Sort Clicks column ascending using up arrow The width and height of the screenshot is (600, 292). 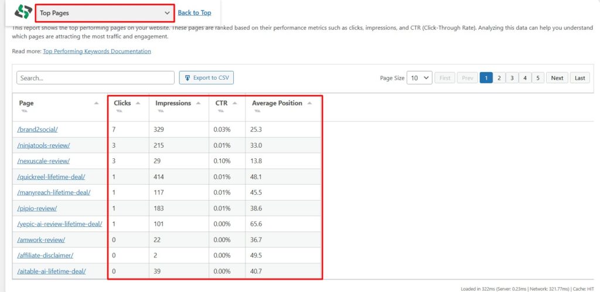(x=138, y=103)
